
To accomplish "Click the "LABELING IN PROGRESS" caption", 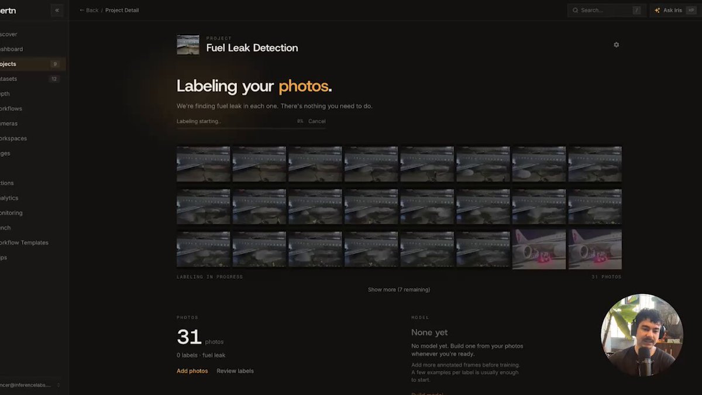I will (x=209, y=277).
